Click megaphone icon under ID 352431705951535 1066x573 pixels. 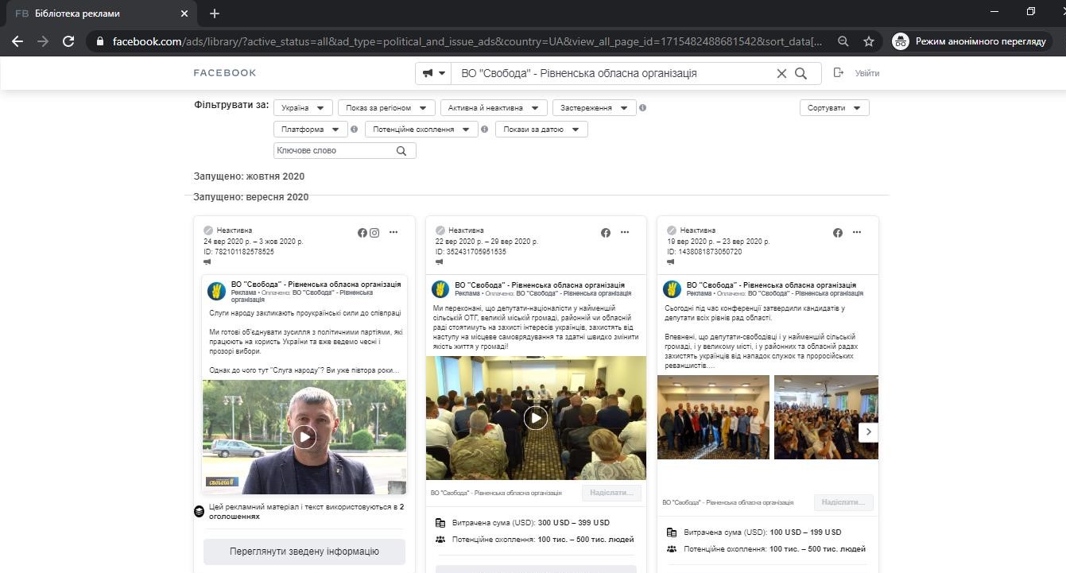pyautogui.click(x=440, y=261)
